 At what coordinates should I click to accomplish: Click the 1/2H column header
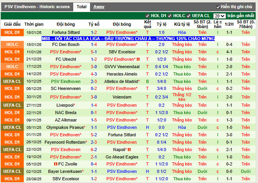(229, 24)
